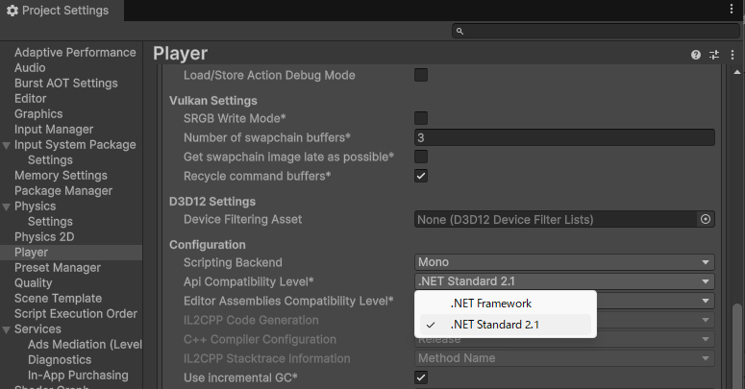The height and width of the screenshot is (389, 745).
Task: Open the Player panel three-dot menu
Action: 731,55
